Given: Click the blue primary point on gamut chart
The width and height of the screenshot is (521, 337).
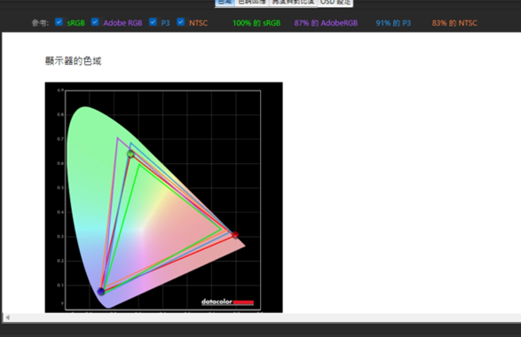Looking at the screenshot, I should [101, 292].
